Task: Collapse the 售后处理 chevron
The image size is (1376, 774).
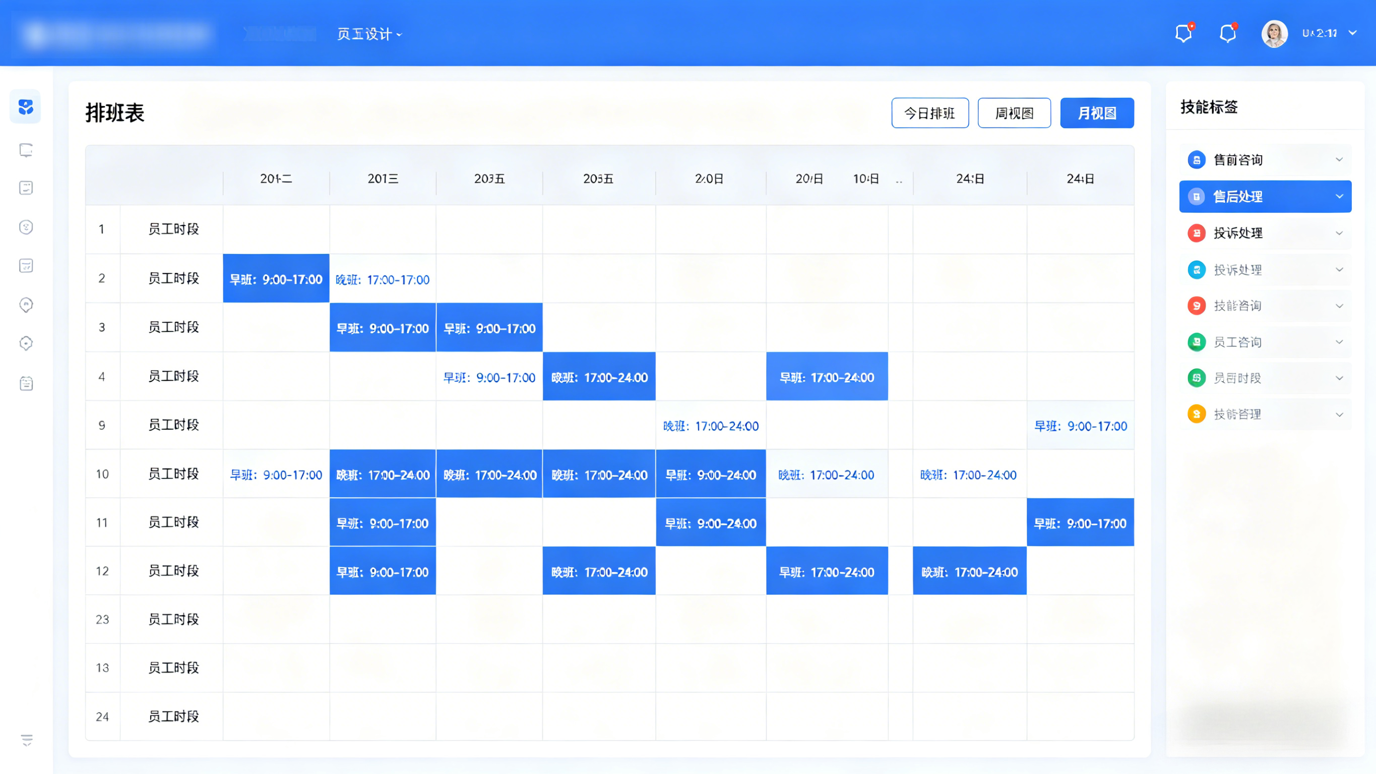Action: (x=1339, y=196)
